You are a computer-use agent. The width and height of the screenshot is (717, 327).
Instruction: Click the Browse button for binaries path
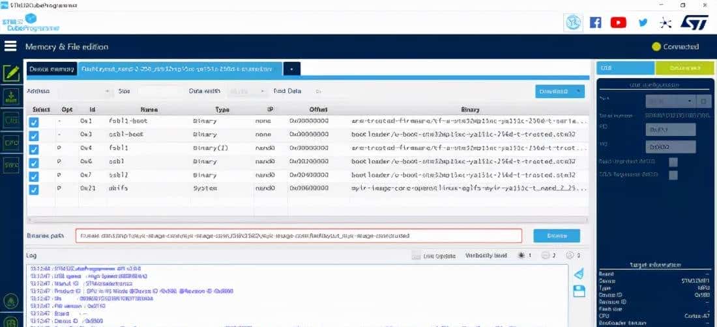556,235
